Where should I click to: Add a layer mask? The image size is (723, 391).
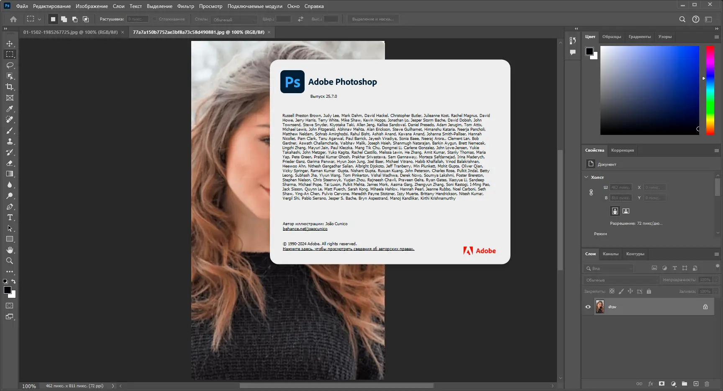[662, 383]
